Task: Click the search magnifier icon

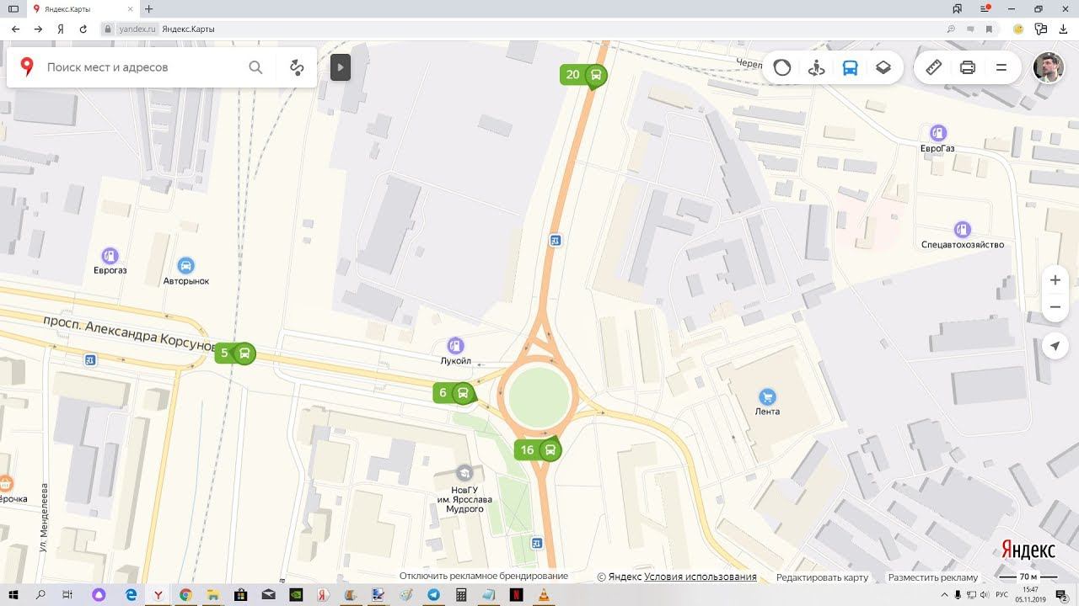Action: [255, 67]
